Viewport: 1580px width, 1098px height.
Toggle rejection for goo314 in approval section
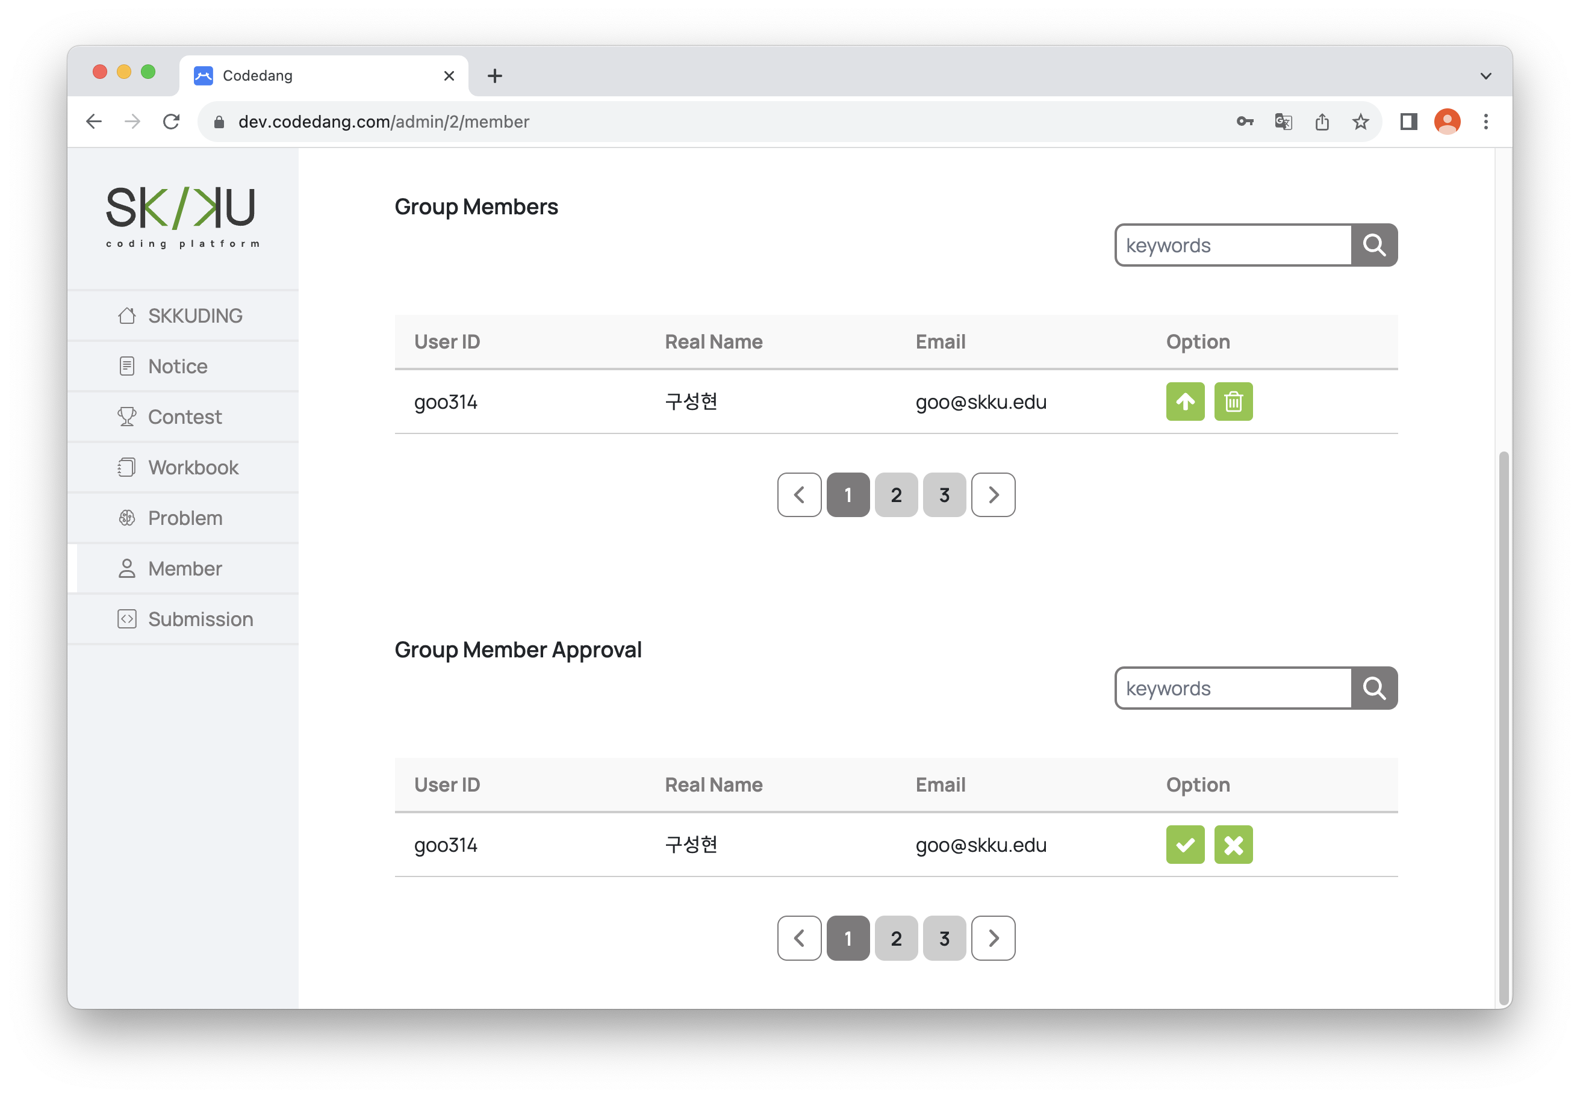[1233, 845]
